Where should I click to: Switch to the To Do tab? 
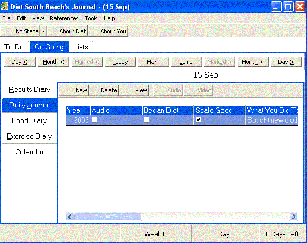click(x=14, y=47)
